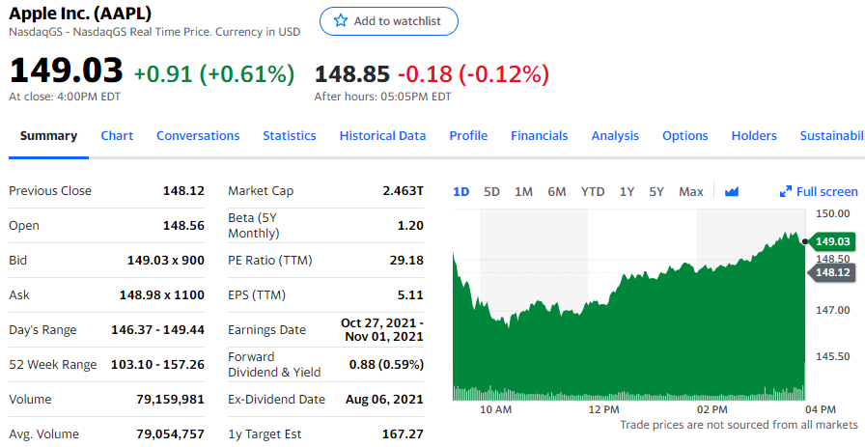This screenshot has height=447, width=865.
Task: Click the Full screen expand arrows icon
Action: [x=786, y=191]
